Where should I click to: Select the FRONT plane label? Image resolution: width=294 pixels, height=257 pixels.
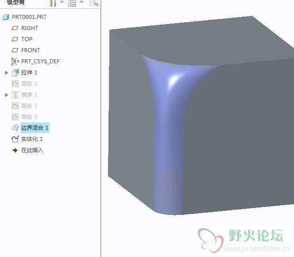(30, 50)
